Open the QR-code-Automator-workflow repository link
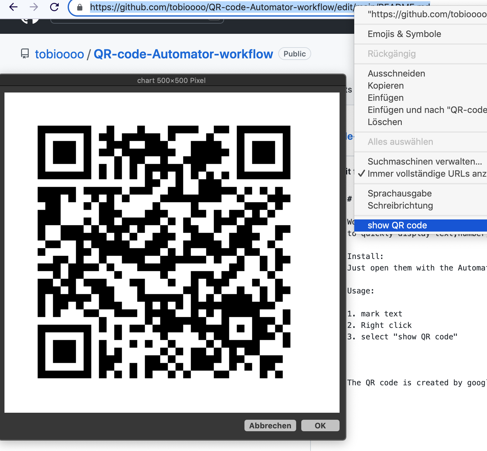487x451 pixels. (x=183, y=54)
